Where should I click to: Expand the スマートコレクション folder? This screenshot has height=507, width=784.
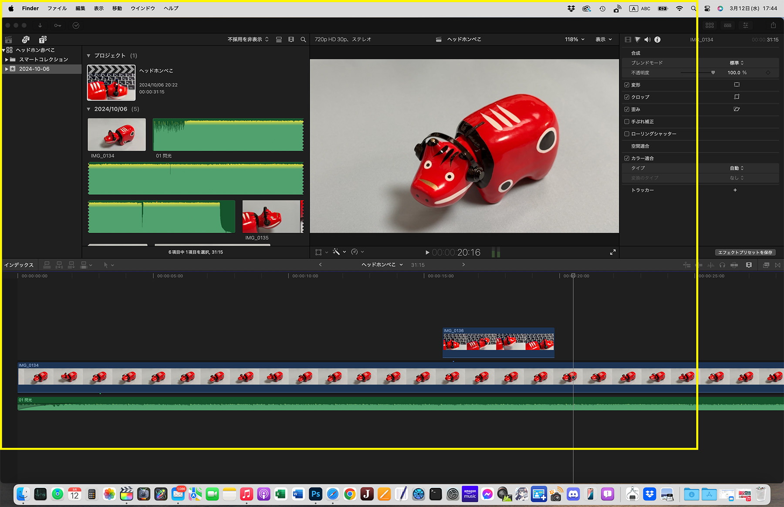point(7,60)
